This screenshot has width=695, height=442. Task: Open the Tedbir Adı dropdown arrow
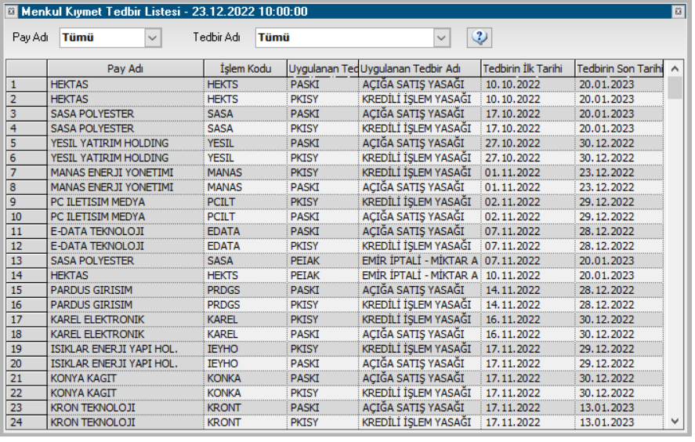click(x=441, y=38)
